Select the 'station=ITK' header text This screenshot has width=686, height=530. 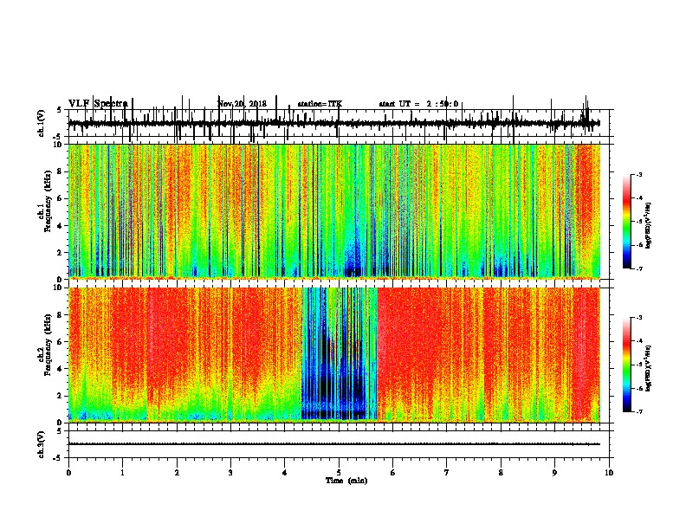pos(320,104)
